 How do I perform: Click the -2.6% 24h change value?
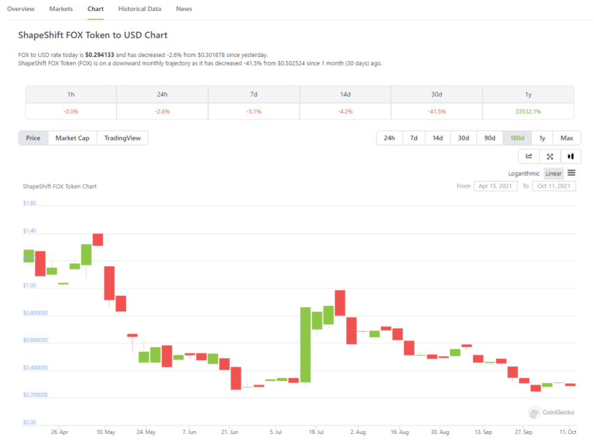point(162,112)
